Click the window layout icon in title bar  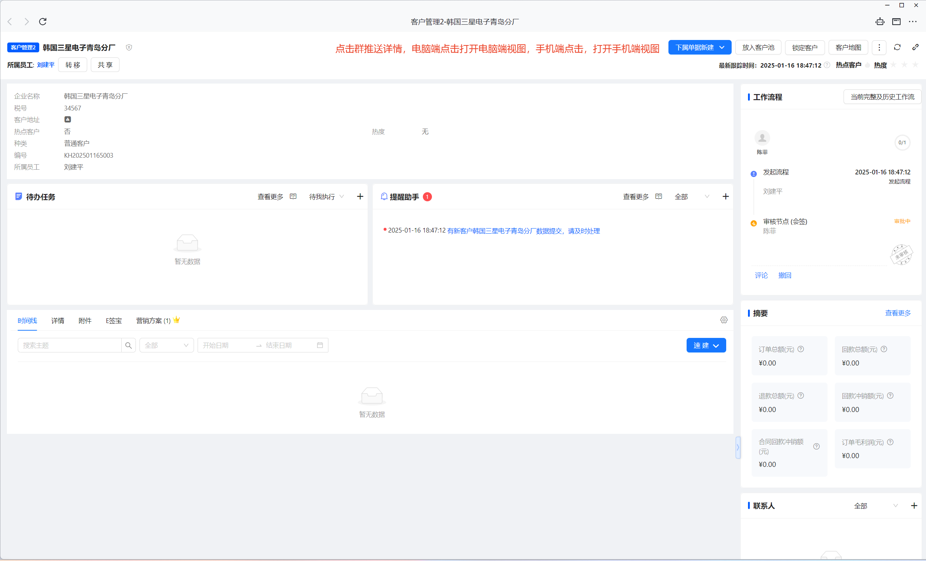[x=896, y=21]
